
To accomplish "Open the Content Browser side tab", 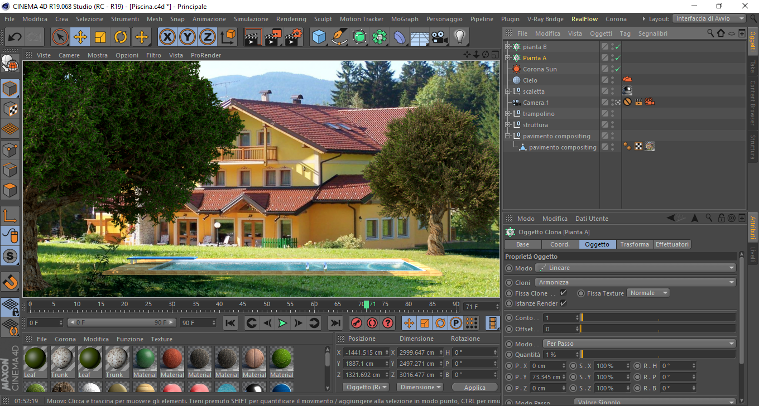I will point(753,103).
